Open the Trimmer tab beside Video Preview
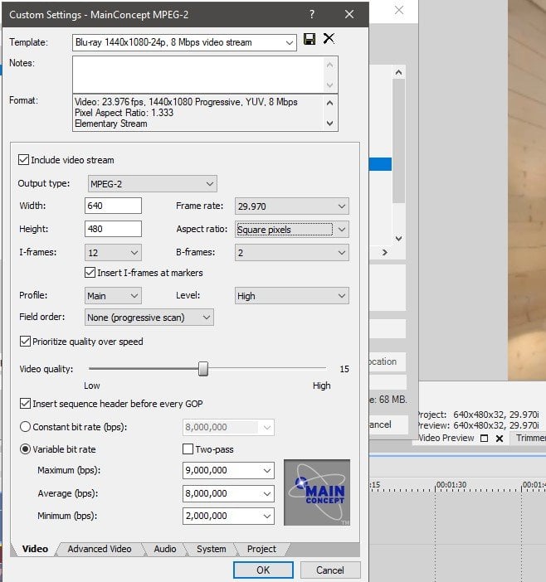 click(530, 438)
